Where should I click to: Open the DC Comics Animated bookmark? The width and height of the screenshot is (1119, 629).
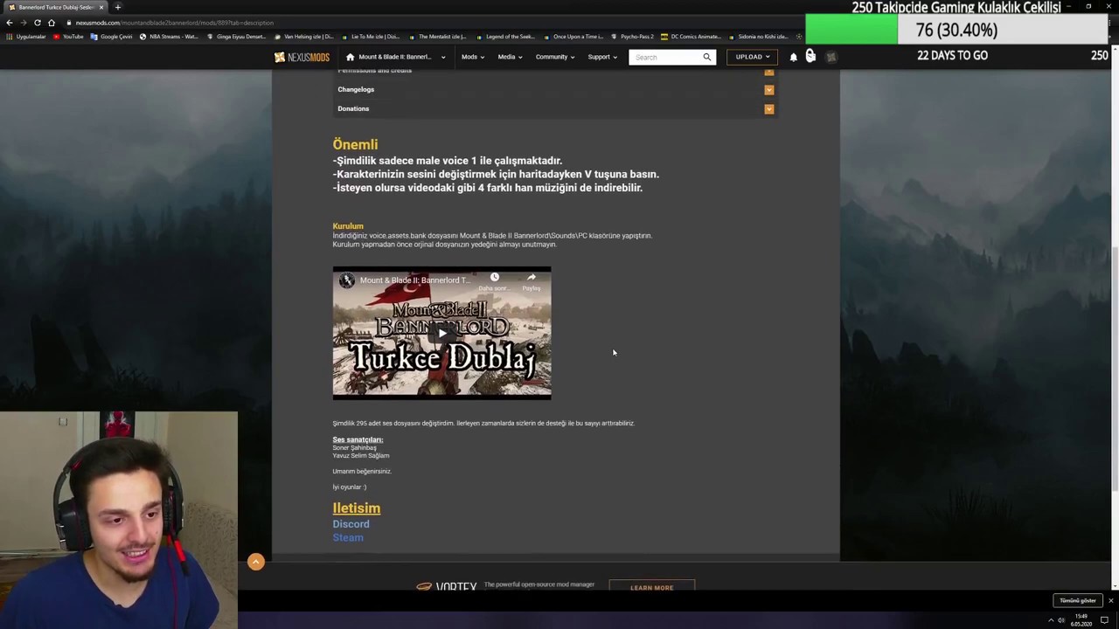coord(691,37)
